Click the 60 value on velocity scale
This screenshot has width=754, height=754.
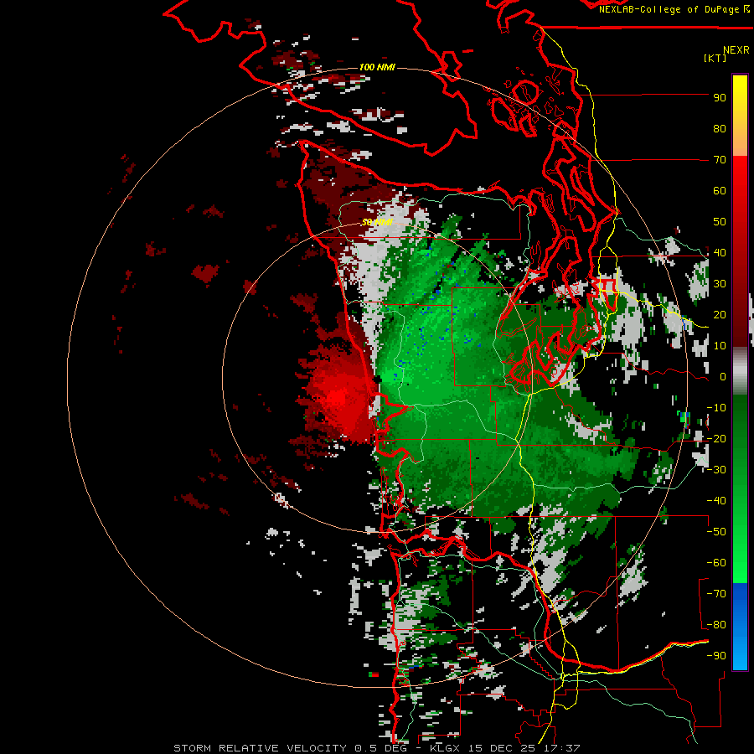tap(720, 191)
